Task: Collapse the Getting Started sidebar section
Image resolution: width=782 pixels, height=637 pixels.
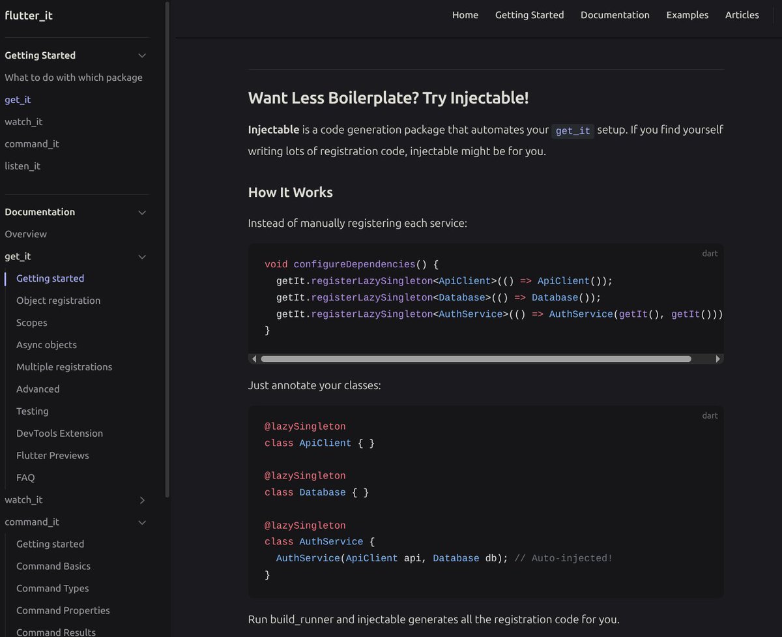Action: tap(142, 55)
